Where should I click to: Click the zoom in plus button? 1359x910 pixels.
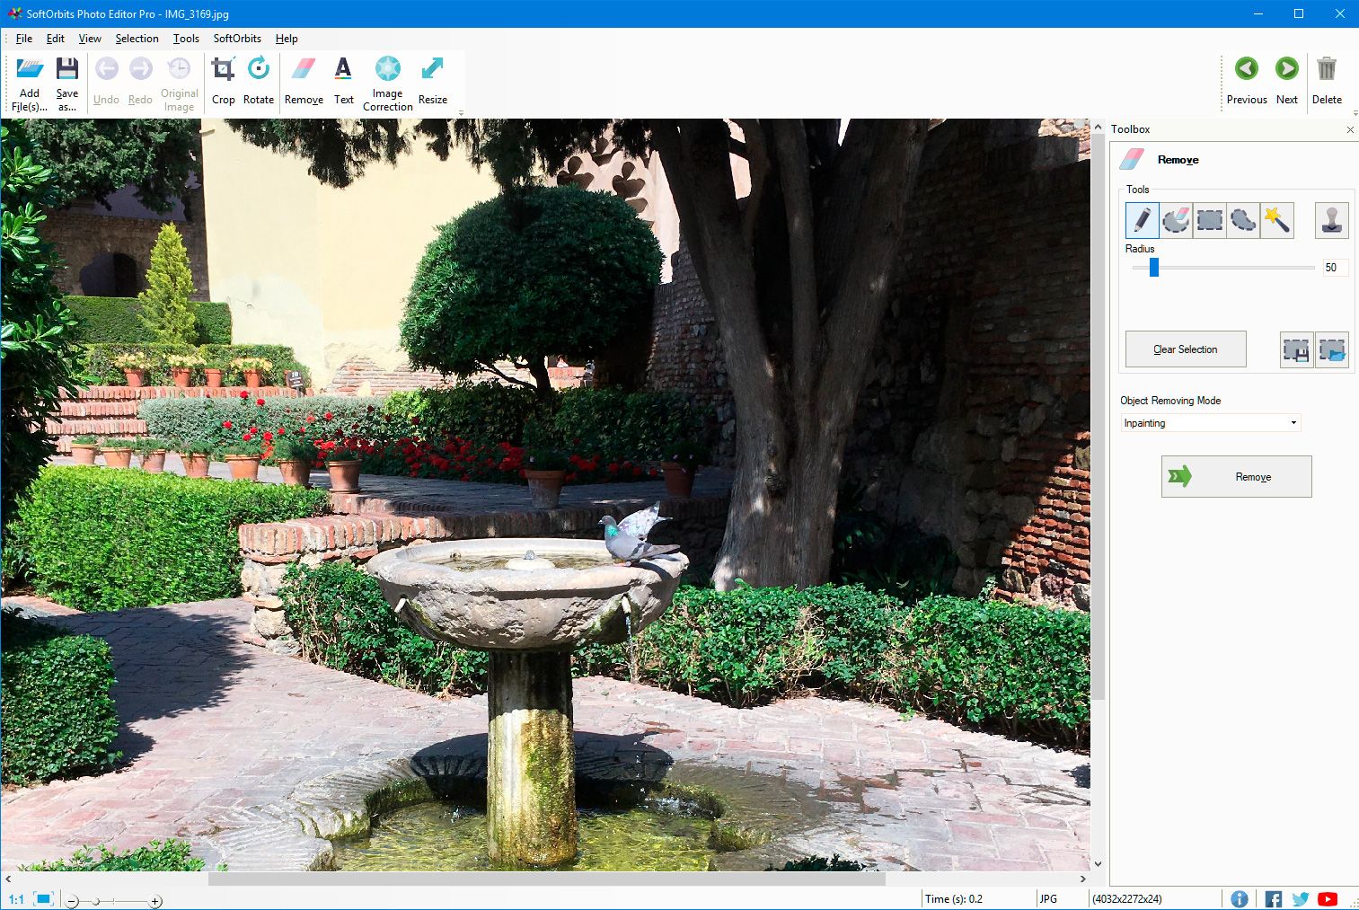point(155,901)
